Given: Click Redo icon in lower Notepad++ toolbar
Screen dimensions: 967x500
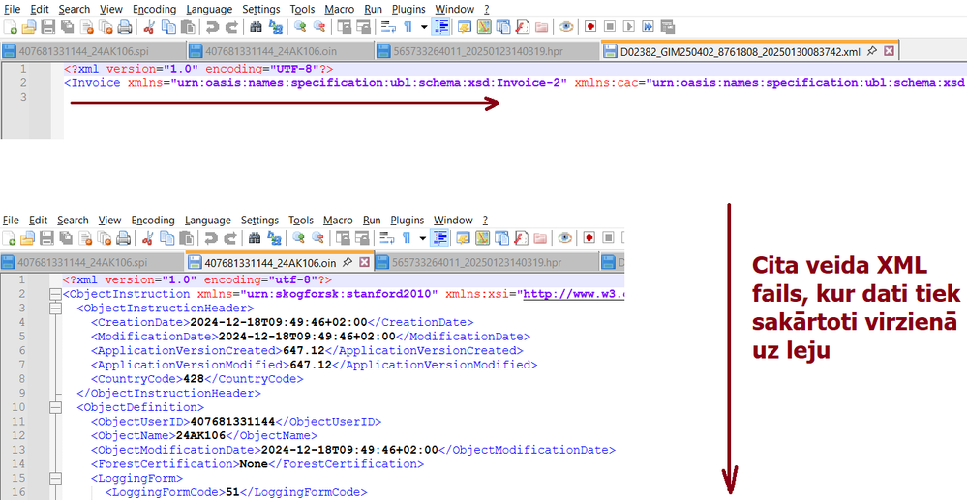Looking at the screenshot, I should click(230, 237).
